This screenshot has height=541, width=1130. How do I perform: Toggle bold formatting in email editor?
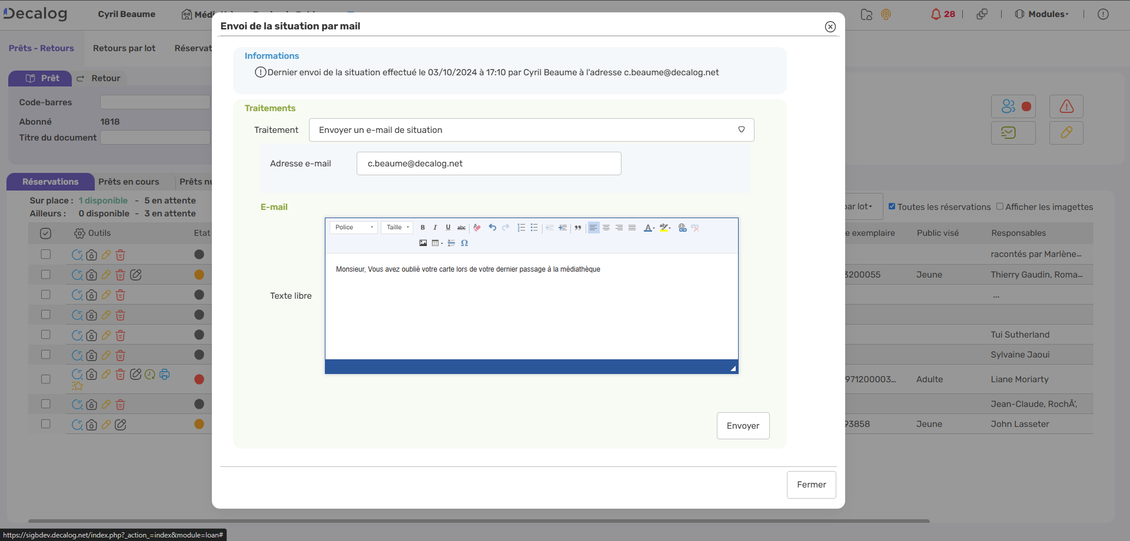[423, 228]
